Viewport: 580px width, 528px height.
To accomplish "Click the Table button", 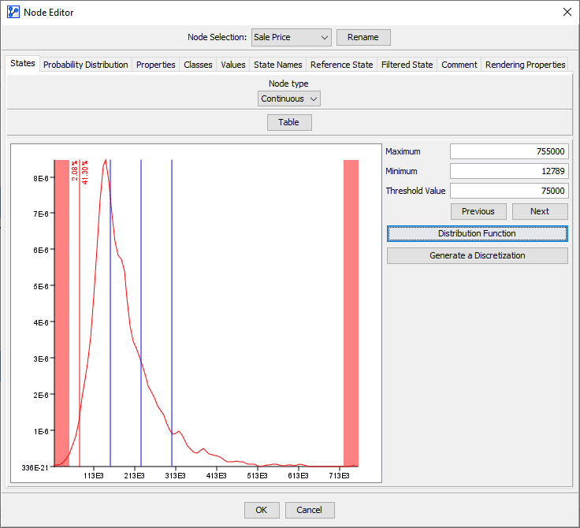I will pos(289,122).
